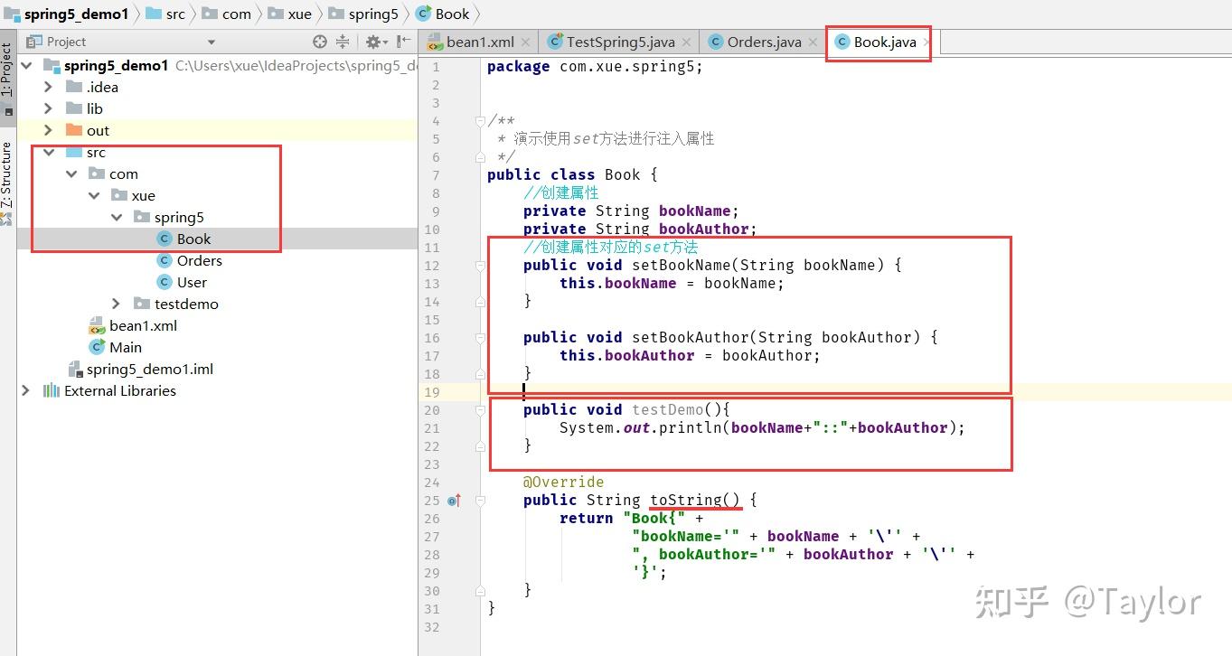Click the Main runnable class icon

(x=97, y=347)
